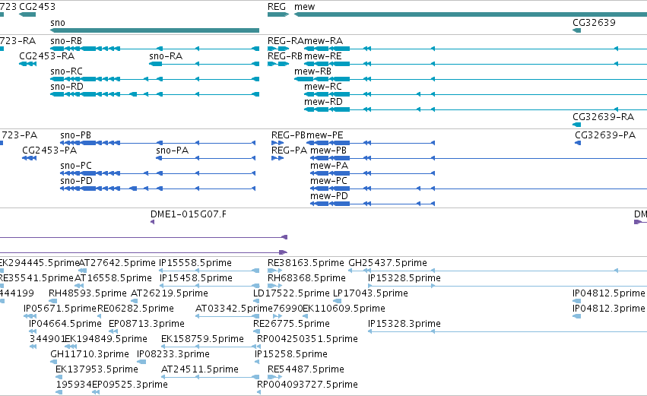Select the mew-RB transcript label
The image size is (647, 396).
[312, 71]
